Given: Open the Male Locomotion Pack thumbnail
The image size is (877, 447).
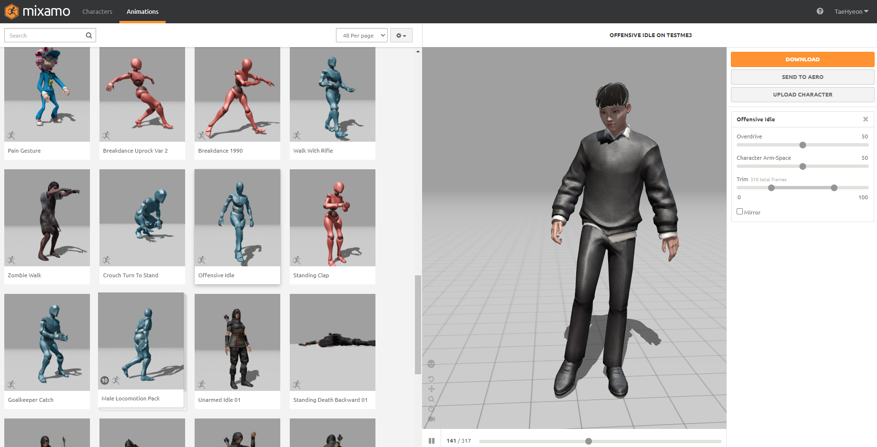Looking at the screenshot, I should pyautogui.click(x=141, y=341).
